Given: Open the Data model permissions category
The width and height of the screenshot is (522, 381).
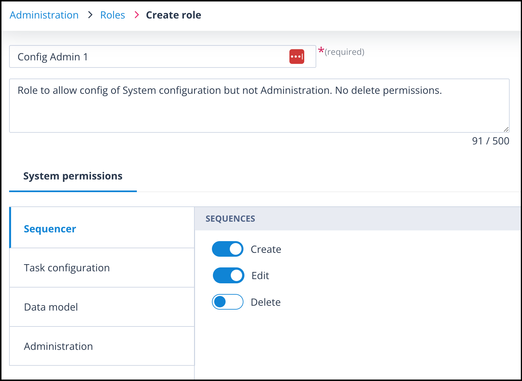Looking at the screenshot, I should tap(102, 307).
